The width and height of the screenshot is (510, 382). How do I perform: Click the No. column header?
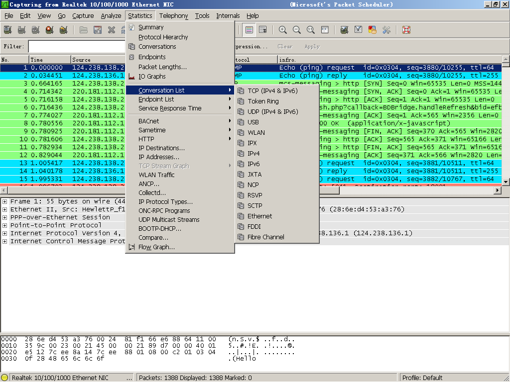(x=14, y=60)
